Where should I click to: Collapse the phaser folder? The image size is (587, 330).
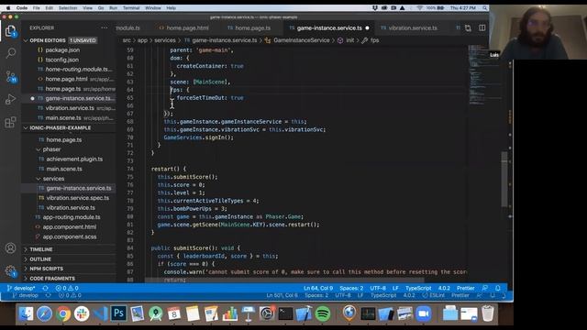point(51,149)
